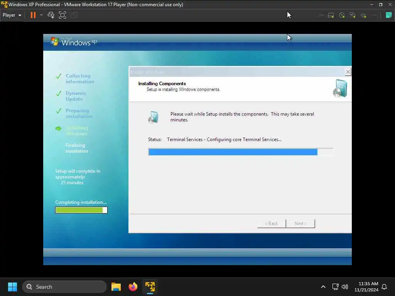Click the VMware icon in title bar
Image resolution: width=395 pixels, height=296 pixels.
(x=4, y=5)
